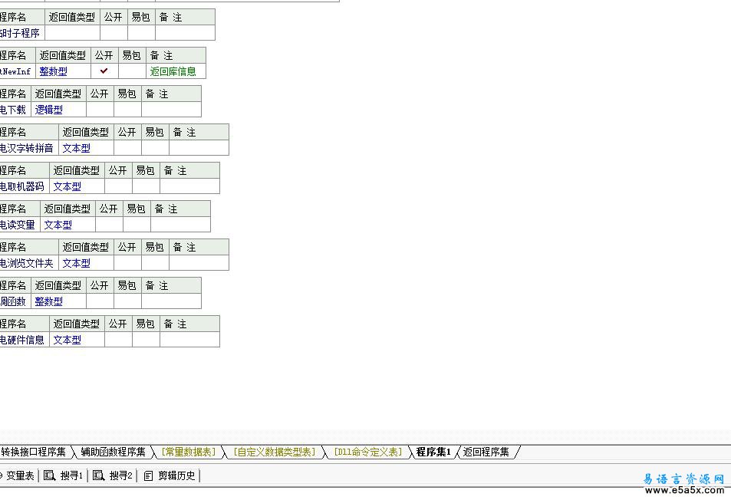Click 整数型 return type of 调函数
The width and height of the screenshot is (731, 500).
tap(48, 301)
